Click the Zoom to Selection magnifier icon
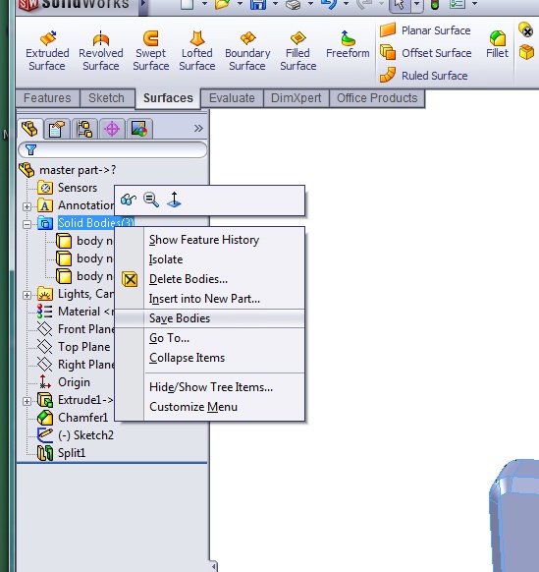This screenshot has height=572, width=539. point(151,200)
